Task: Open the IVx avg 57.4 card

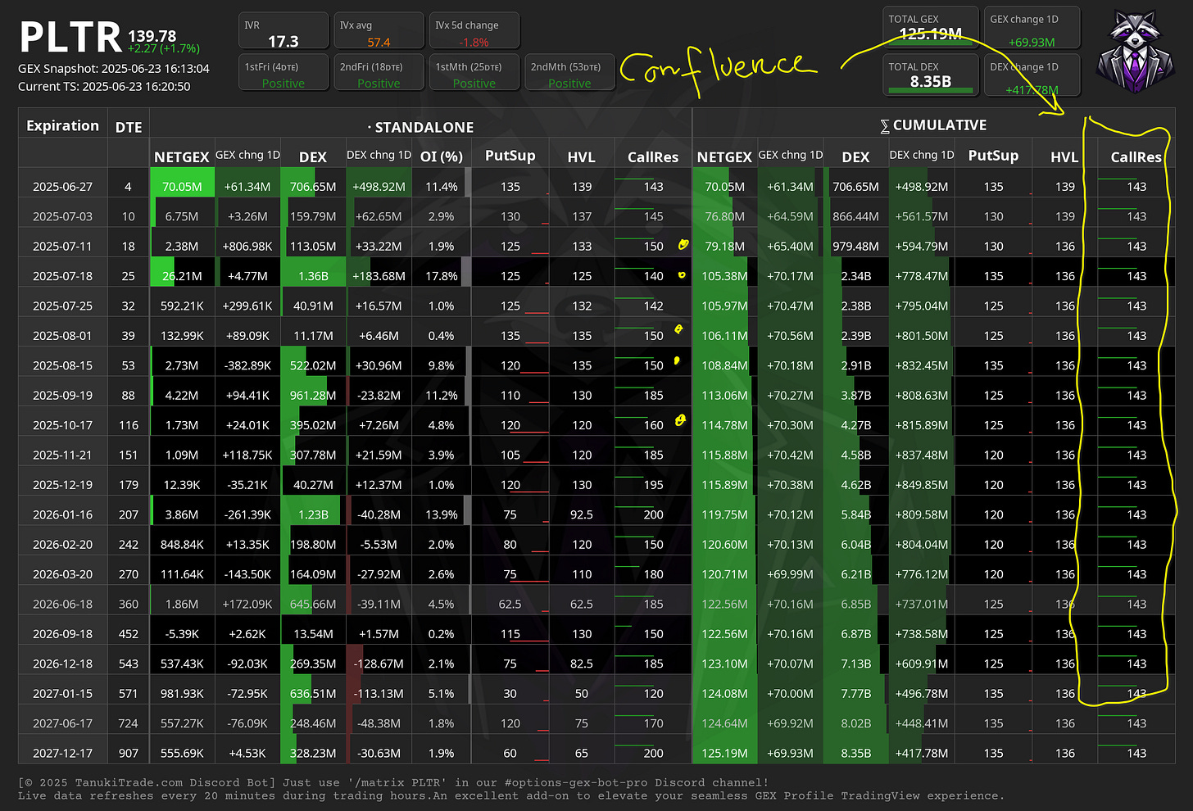Action: (x=379, y=31)
